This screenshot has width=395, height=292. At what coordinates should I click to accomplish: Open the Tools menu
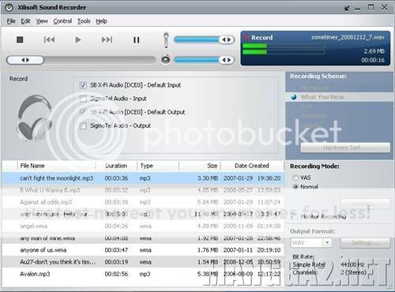click(x=84, y=21)
